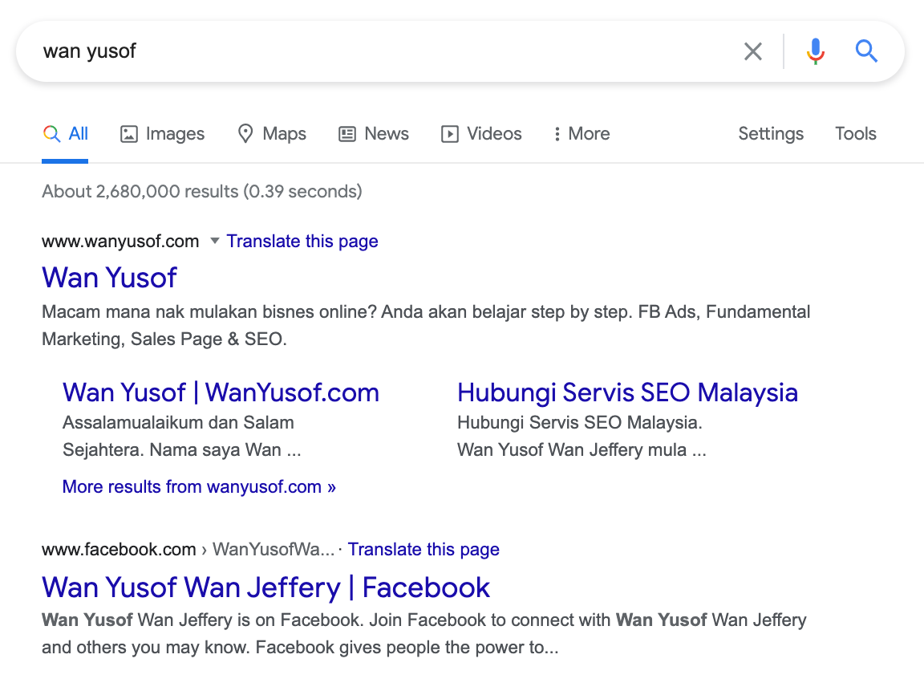Viewport: 924px width, 687px height.
Task: Translate the Facebook result page
Action: point(423,549)
